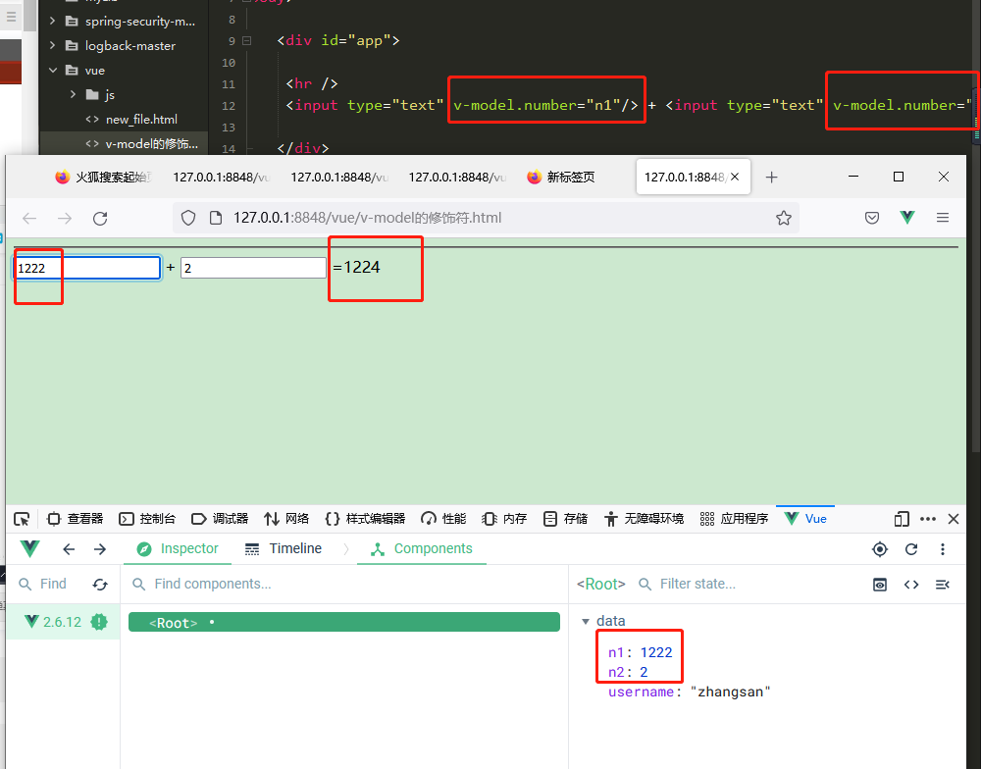This screenshot has width=981, height=769.
Task: Edit the n2 value 2
Action: [x=644, y=672]
